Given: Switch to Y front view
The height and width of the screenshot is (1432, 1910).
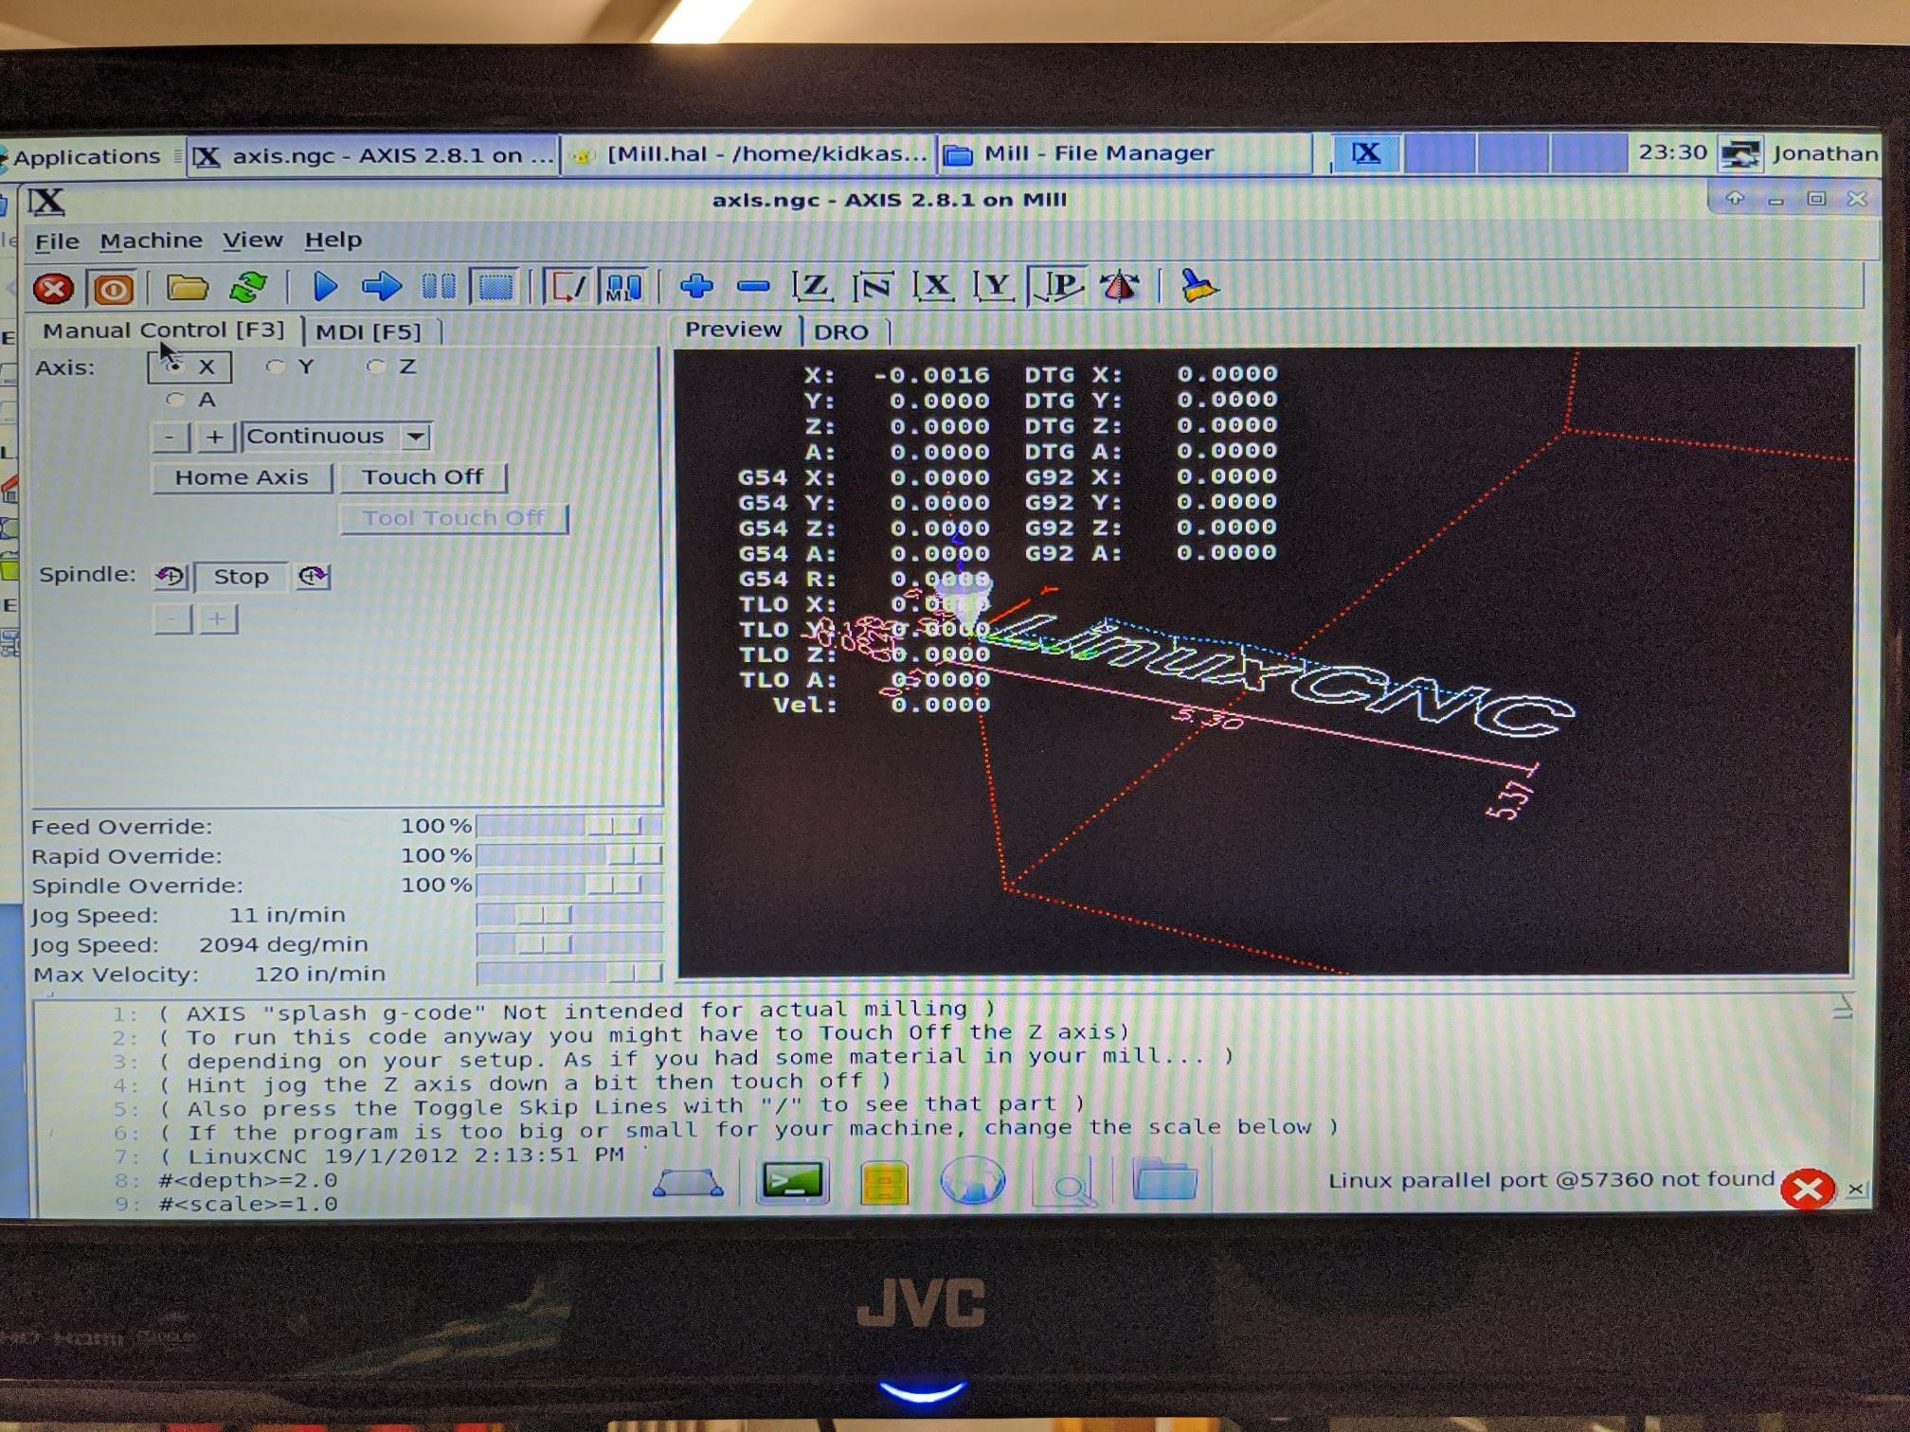Looking at the screenshot, I should pyautogui.click(x=994, y=286).
